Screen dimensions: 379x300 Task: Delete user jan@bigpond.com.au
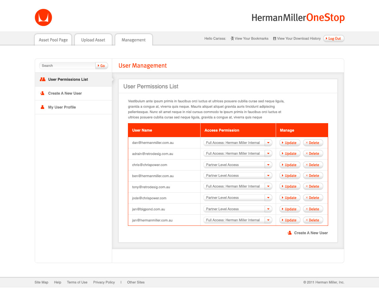tap(313, 209)
